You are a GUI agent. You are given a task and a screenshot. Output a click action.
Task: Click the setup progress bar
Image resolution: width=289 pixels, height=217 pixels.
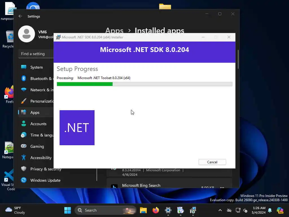pyautogui.click(x=144, y=84)
